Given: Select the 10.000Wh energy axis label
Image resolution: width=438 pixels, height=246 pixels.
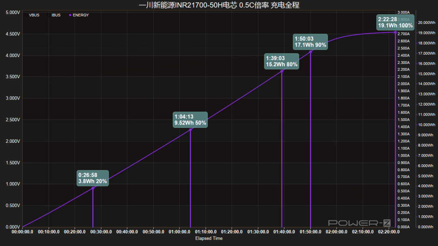Looking at the screenshot, I should [427, 125].
